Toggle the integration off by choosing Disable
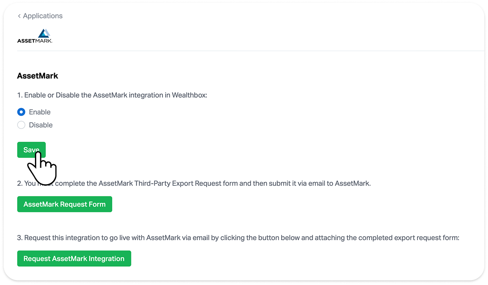488x285 pixels. point(21,125)
